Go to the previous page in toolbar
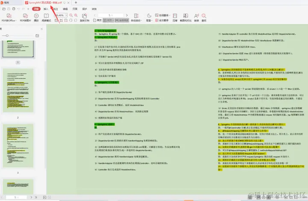 click(x=95, y=15)
